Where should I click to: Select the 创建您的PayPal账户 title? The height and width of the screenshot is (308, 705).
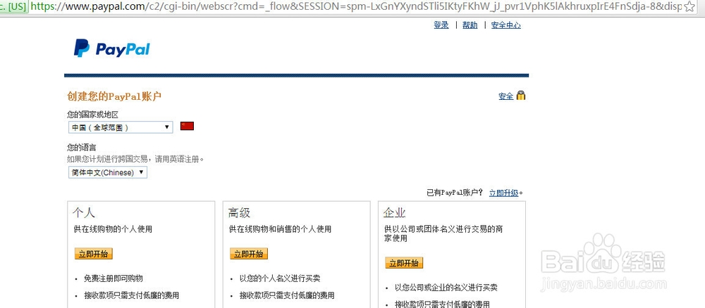click(x=114, y=96)
